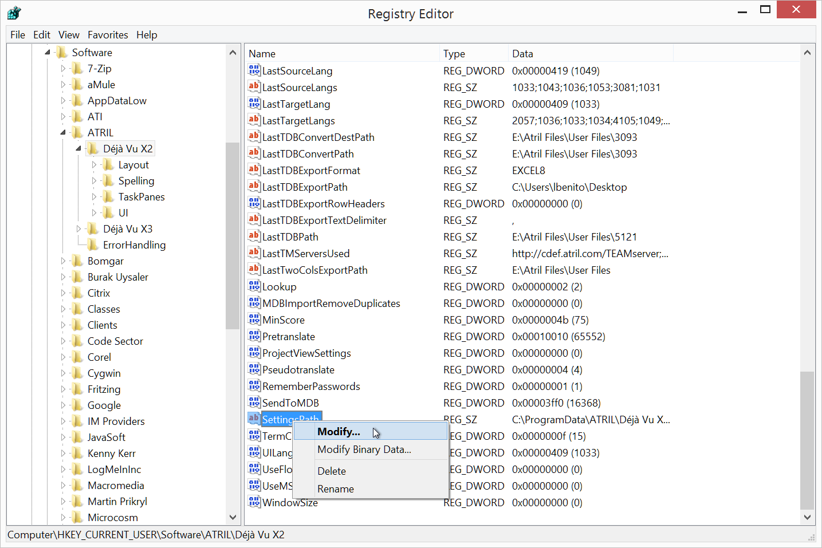Collapse the Software tree node

pos(48,52)
